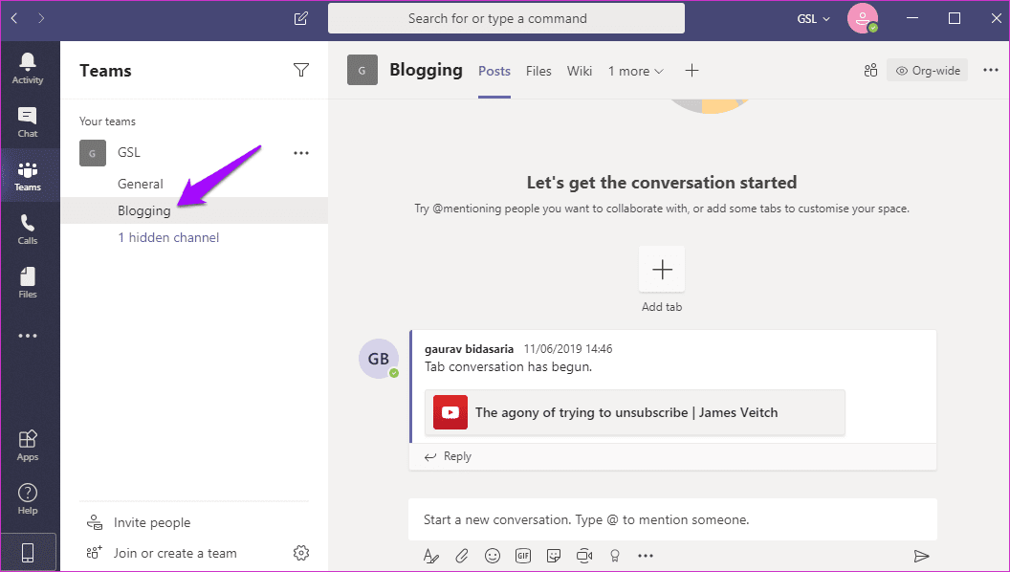Open the James Veitch YouTube card
The height and width of the screenshot is (572, 1010).
[634, 412]
